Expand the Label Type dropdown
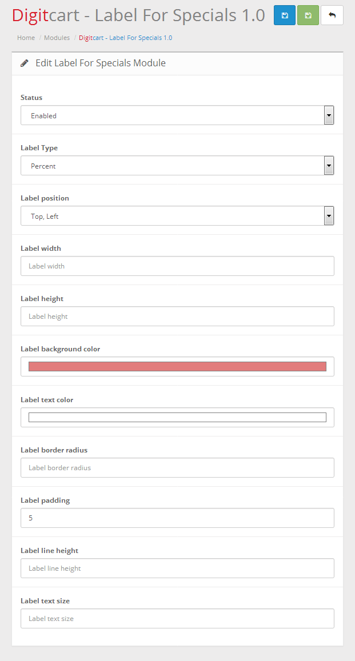 click(x=177, y=166)
